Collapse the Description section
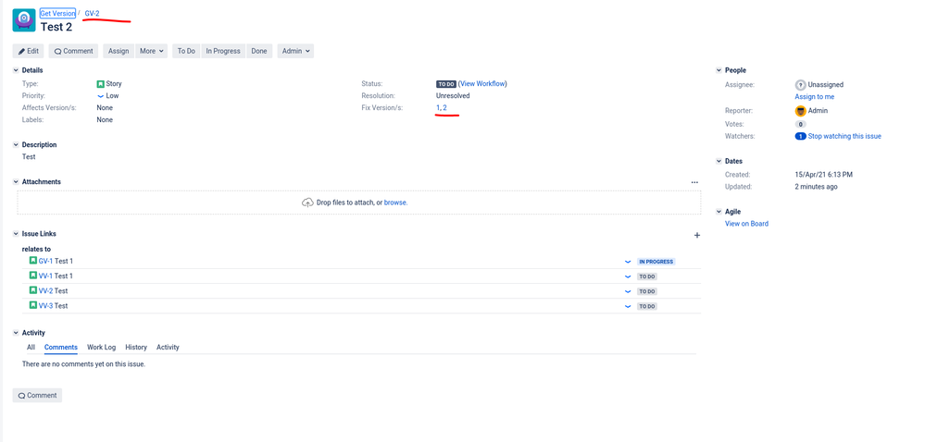Screen dimensions: 925x442 [16, 144]
